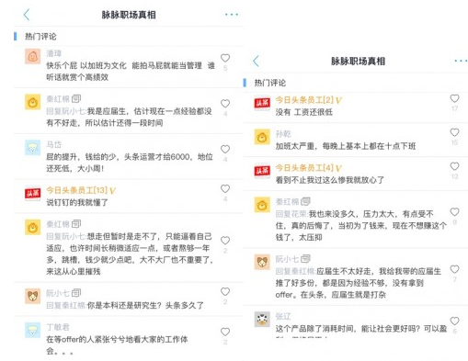Tap the V badge beside 今日头条员工[2]

[x=338, y=100]
